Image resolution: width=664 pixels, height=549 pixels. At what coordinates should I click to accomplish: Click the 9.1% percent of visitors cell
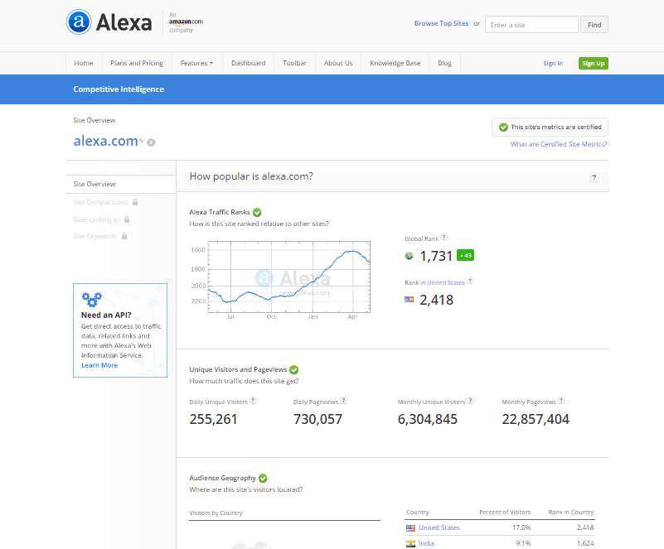pyautogui.click(x=523, y=543)
